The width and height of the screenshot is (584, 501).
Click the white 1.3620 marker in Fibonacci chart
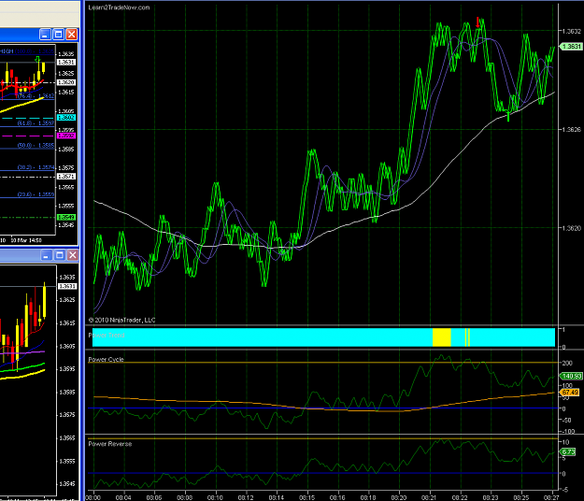66,82
